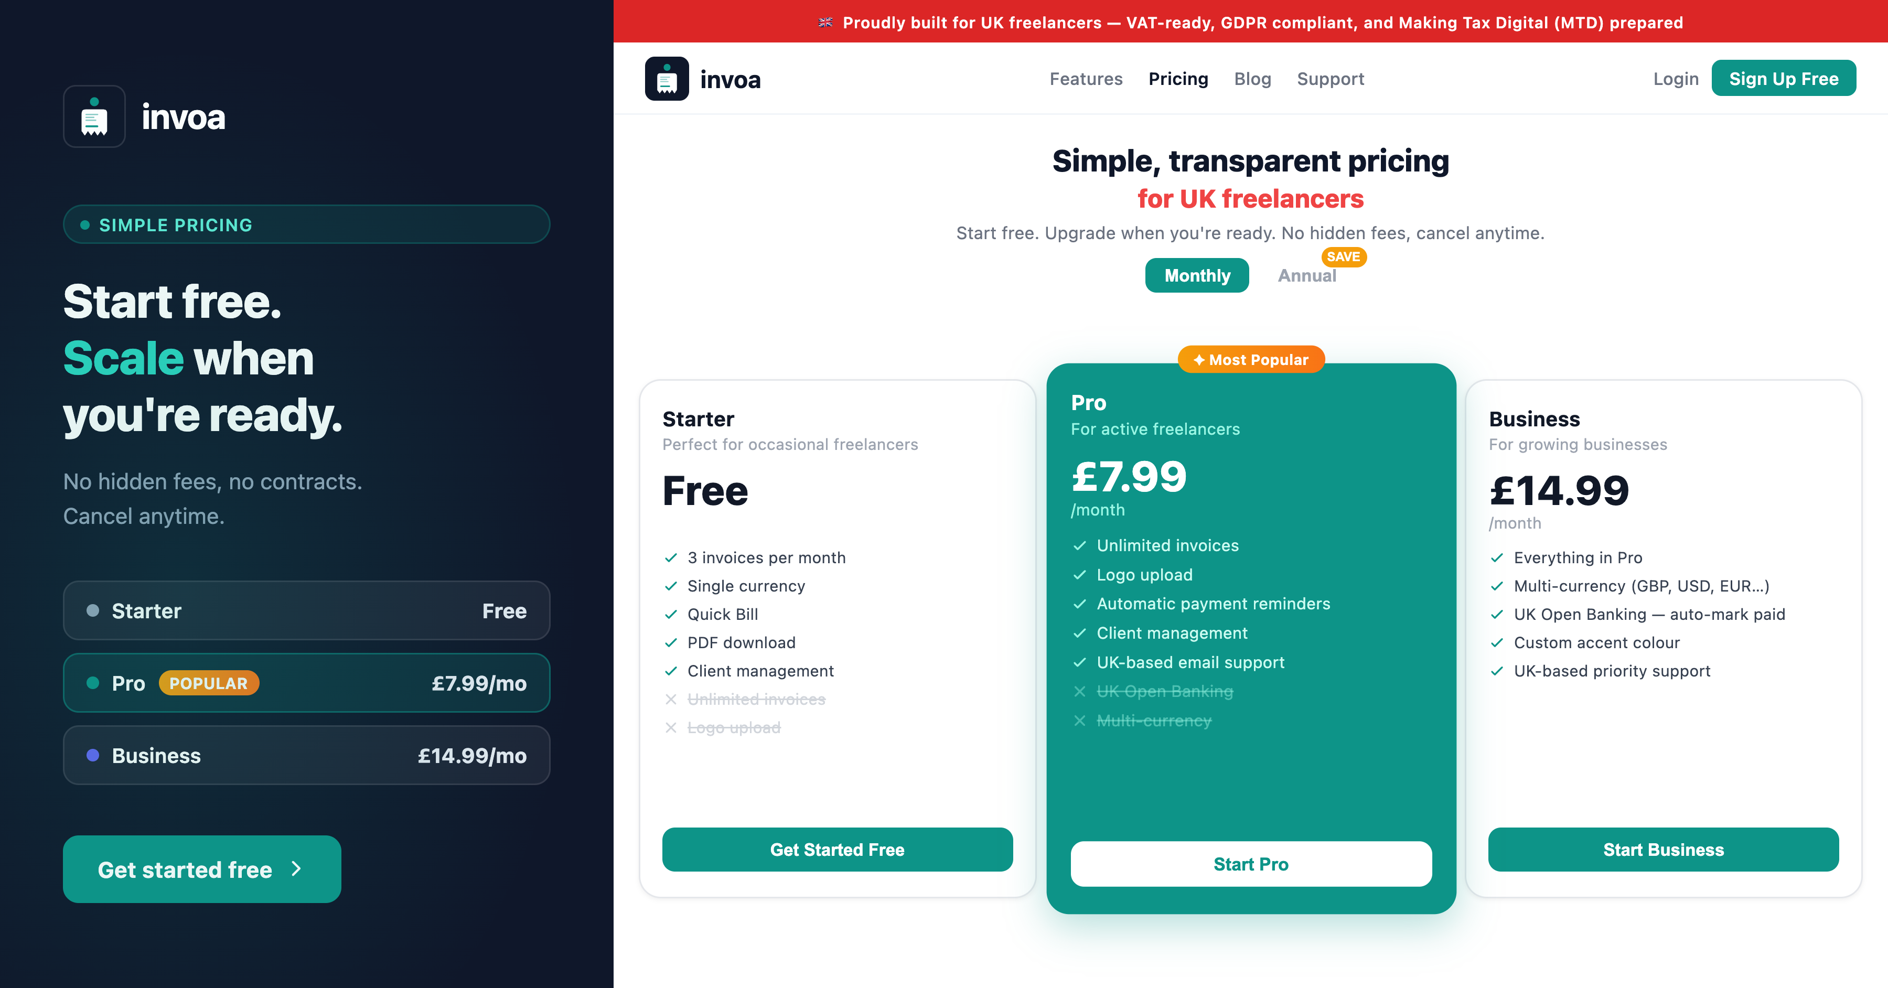Click the checkmark next to Unlimited invoices in Pro
Image resolution: width=1888 pixels, height=988 pixels.
pos(1080,545)
